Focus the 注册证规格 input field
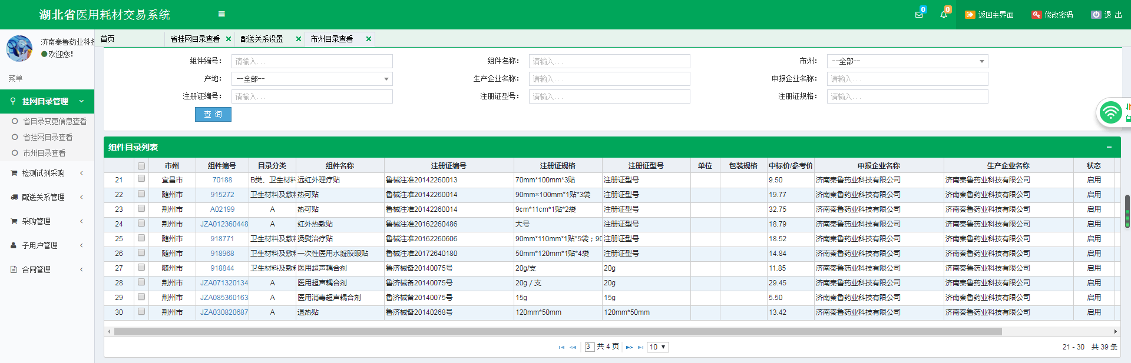The image size is (1131, 363). pyautogui.click(x=907, y=96)
